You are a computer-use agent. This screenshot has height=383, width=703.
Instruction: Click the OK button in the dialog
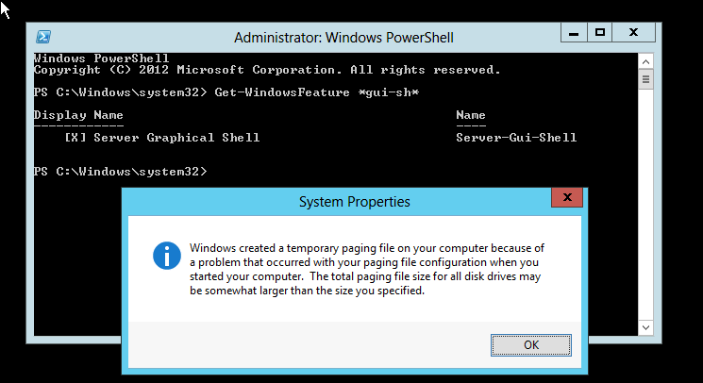point(531,345)
